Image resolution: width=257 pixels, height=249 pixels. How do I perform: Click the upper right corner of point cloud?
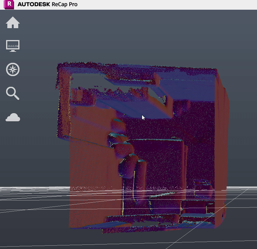(217, 70)
